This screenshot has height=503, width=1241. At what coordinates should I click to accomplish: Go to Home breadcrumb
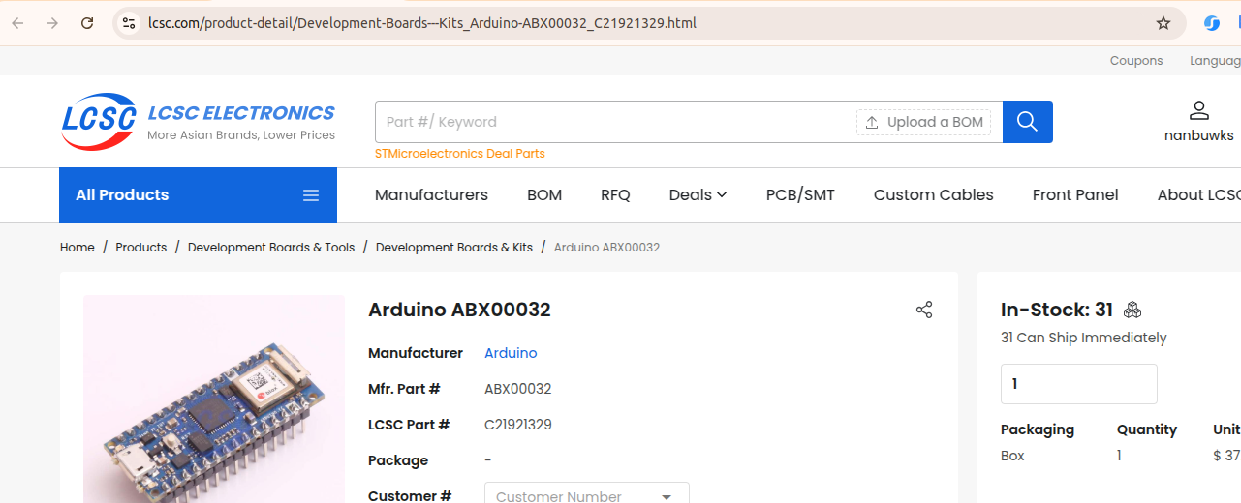tap(78, 248)
